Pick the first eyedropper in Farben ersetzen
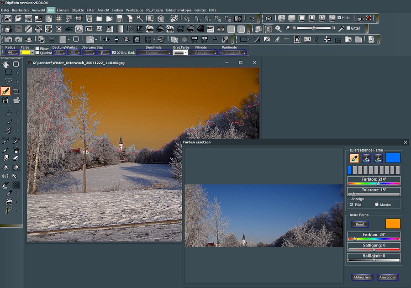The height and width of the screenshot is (288, 411). click(354, 158)
